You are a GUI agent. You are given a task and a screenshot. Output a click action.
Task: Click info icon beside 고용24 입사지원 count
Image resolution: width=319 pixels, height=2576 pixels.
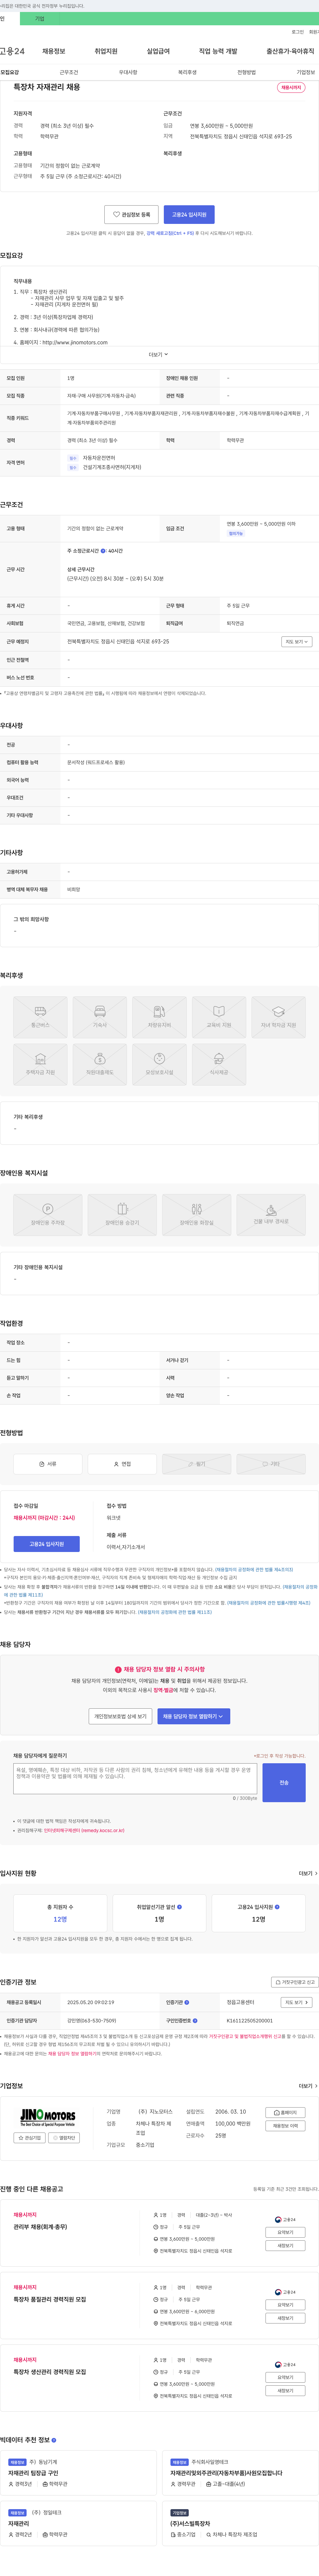point(277,1907)
